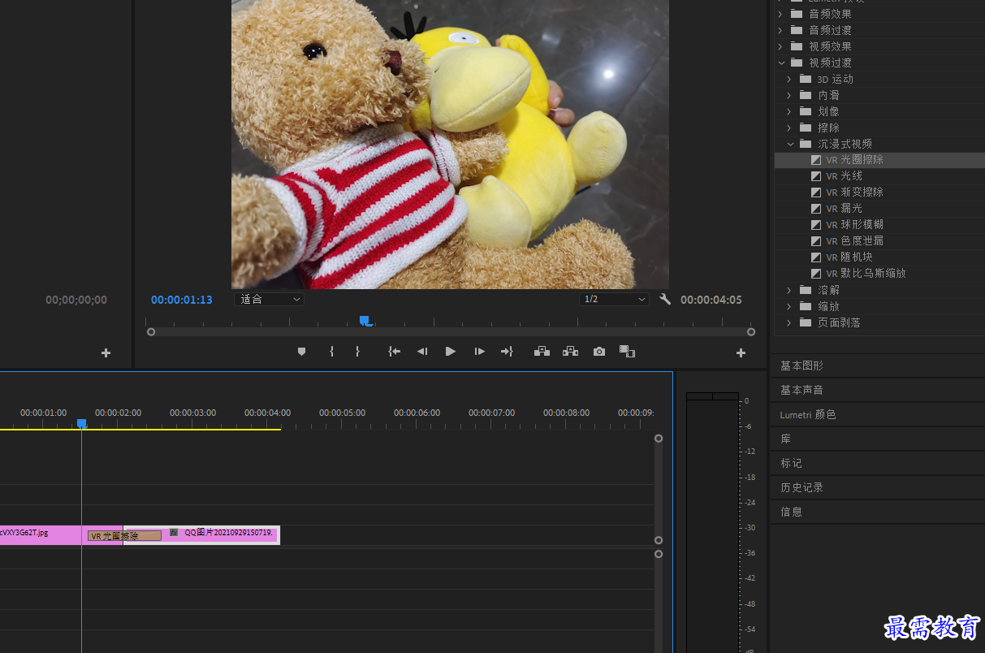Click the Go to In point icon
The height and width of the screenshot is (653, 985).
pyautogui.click(x=395, y=352)
